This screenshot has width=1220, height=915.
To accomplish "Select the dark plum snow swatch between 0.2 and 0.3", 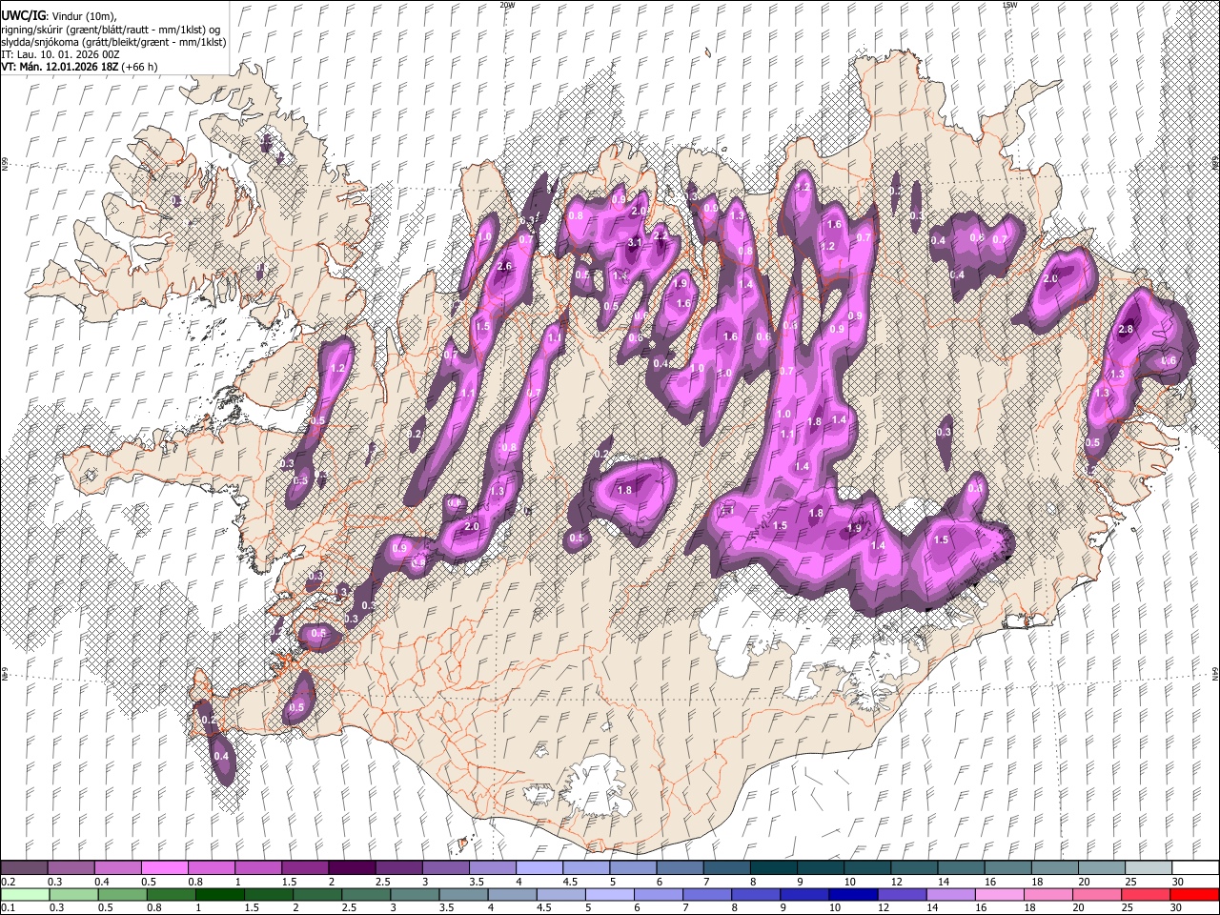I will point(24,867).
